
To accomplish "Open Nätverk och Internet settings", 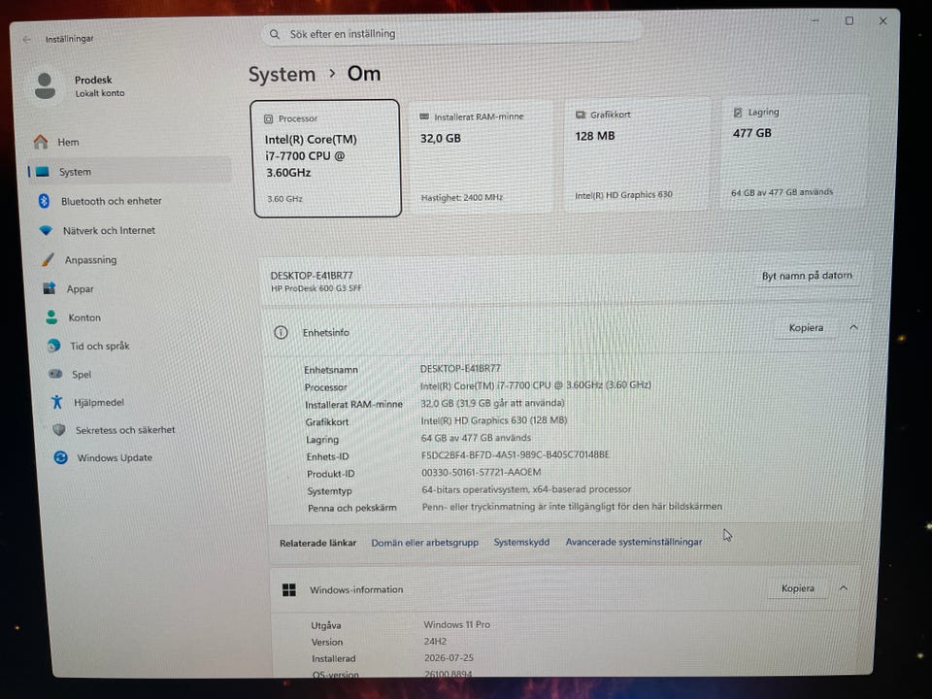I will pyautogui.click(x=134, y=230).
